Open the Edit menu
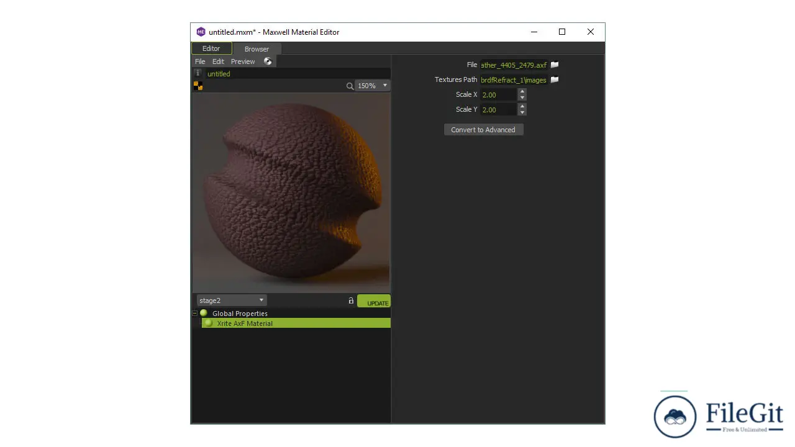 [x=218, y=61]
